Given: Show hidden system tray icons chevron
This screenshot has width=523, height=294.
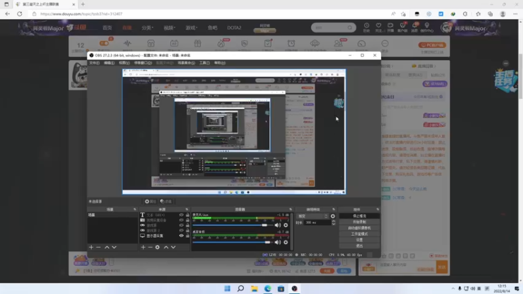Looking at the screenshot, I should click(453, 289).
